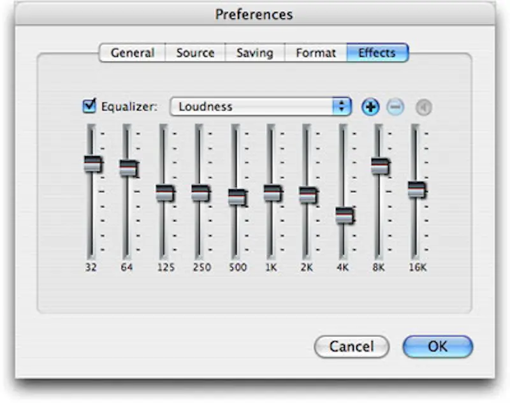Open the Loudness preset dropdown

261,106
